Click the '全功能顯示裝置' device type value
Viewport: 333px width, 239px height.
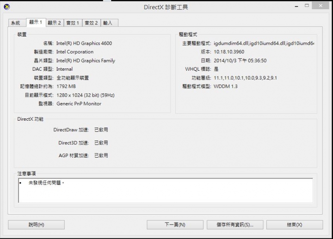pos(73,78)
